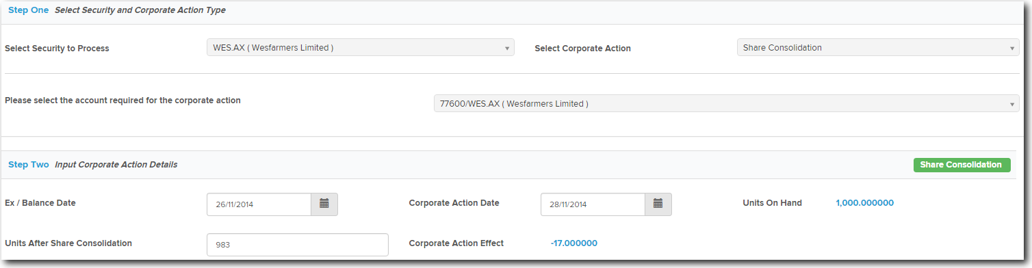Focus the Ex / Balance Date field showing 26/11/2014
The image size is (1032, 268).
(259, 204)
